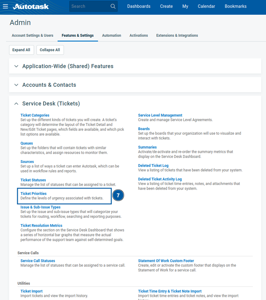Click the search magnifier icon
266x300 pixels.
pyautogui.click(x=113, y=6)
